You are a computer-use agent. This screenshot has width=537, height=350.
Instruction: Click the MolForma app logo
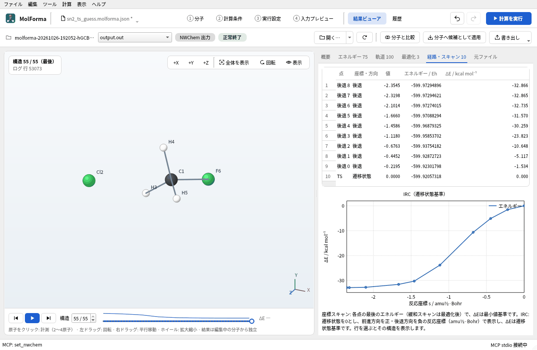(x=11, y=18)
